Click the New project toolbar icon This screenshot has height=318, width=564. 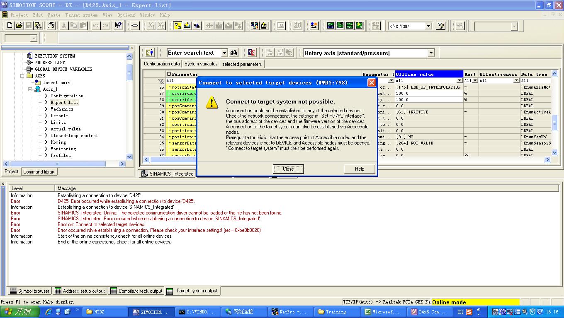coord(10,26)
